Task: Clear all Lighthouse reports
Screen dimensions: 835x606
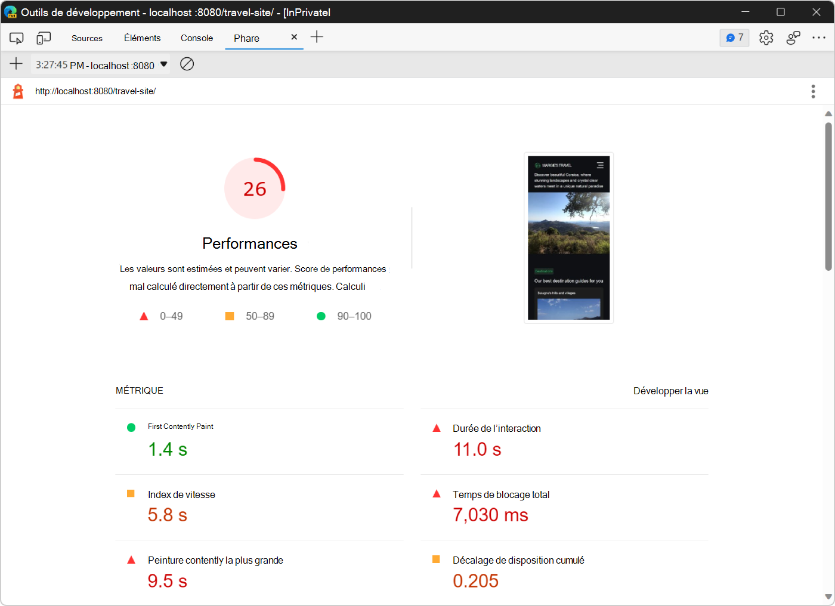Action: pos(187,64)
